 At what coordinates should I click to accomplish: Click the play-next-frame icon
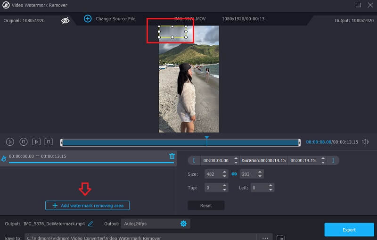pyautogui.click(x=36, y=141)
